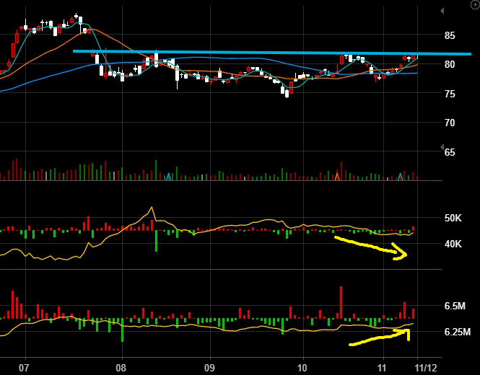
Task: Click the 10 date label
Action: [302, 368]
